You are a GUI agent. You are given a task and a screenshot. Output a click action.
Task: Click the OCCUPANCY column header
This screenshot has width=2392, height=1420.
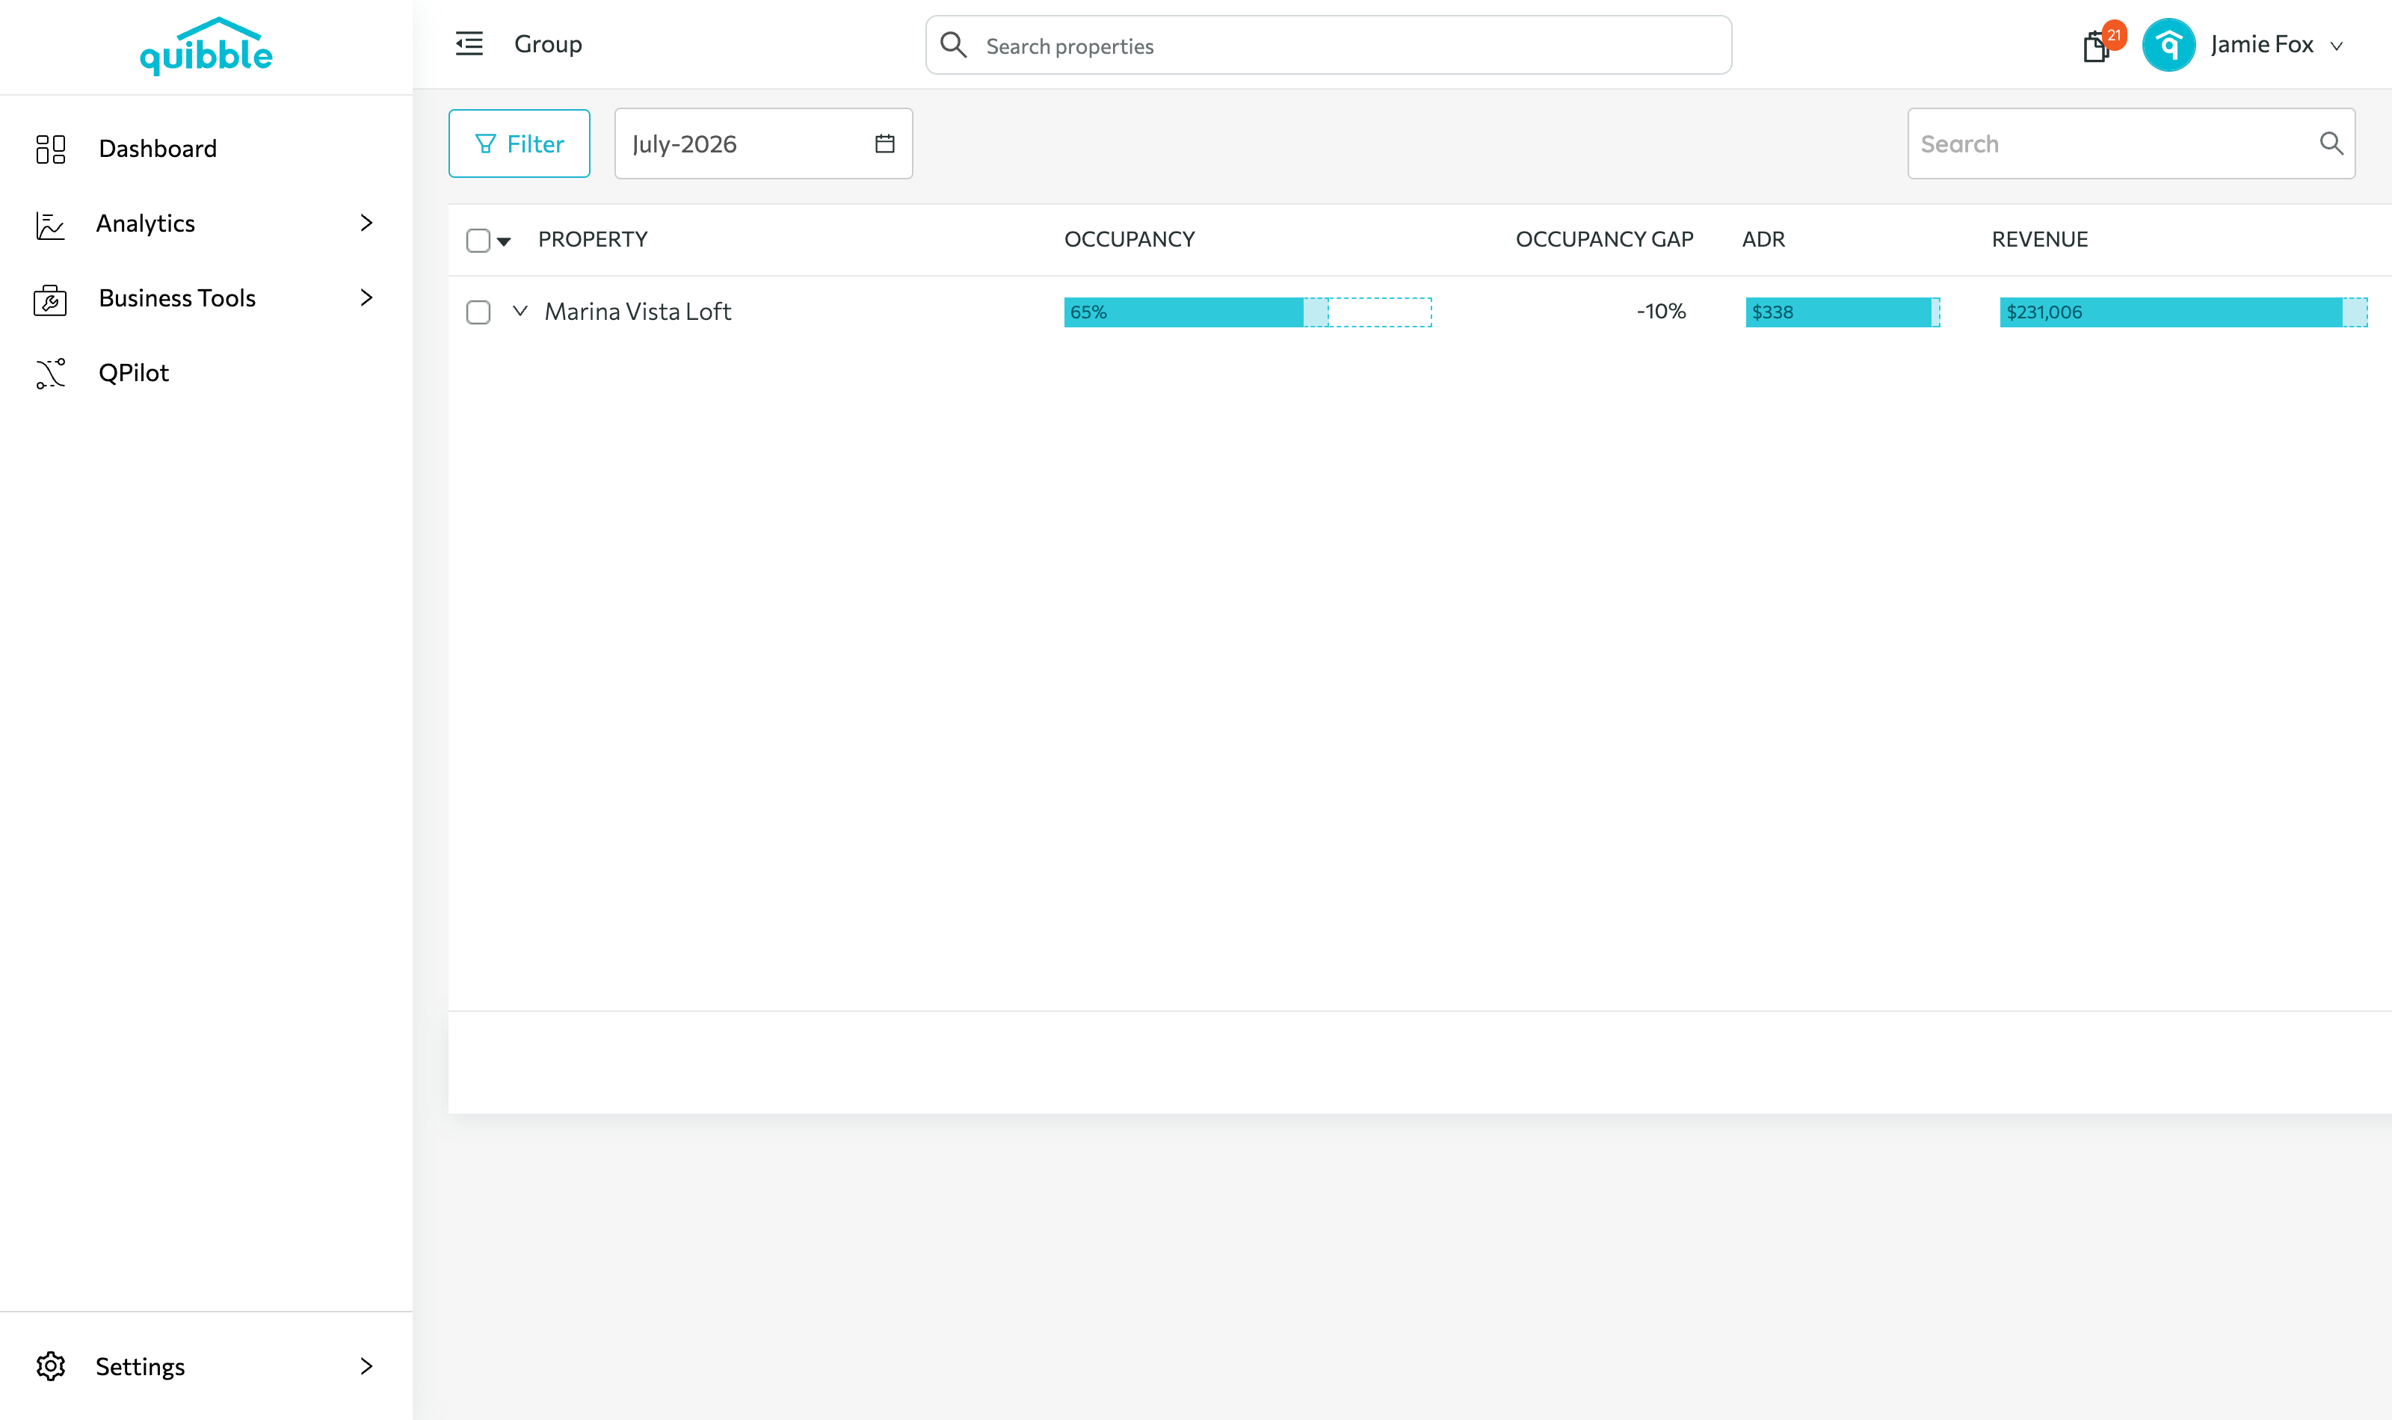1130,239
